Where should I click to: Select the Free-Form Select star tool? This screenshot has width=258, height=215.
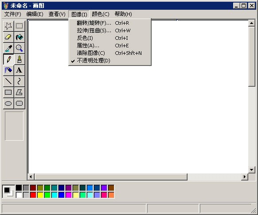(x=8, y=26)
